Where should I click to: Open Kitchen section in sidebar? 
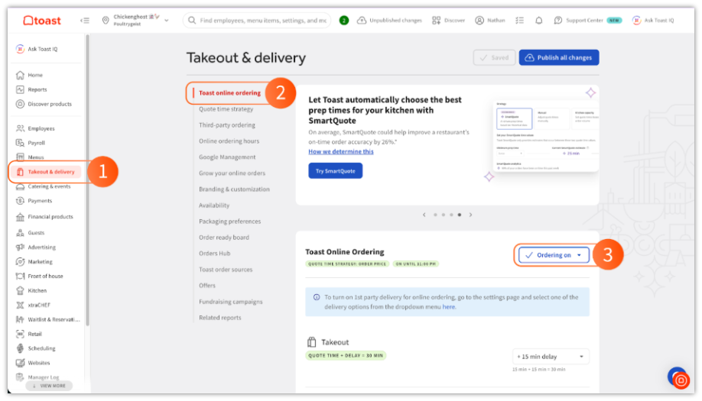click(x=37, y=290)
